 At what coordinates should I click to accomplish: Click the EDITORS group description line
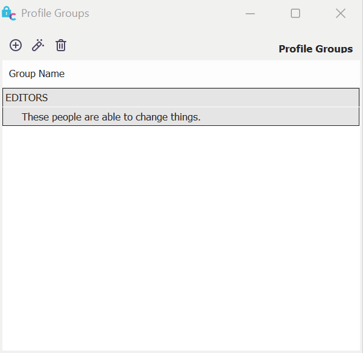[x=111, y=117]
